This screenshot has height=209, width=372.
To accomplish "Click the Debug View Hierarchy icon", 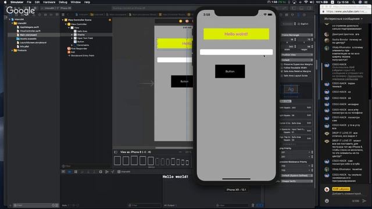I will [x=101, y=172].
